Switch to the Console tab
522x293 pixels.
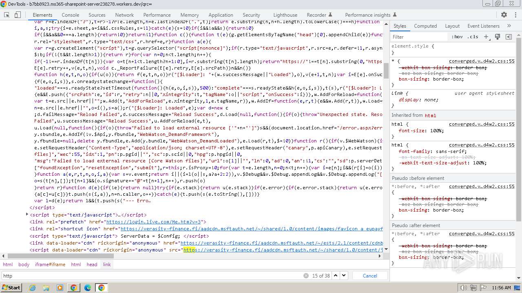(70, 15)
